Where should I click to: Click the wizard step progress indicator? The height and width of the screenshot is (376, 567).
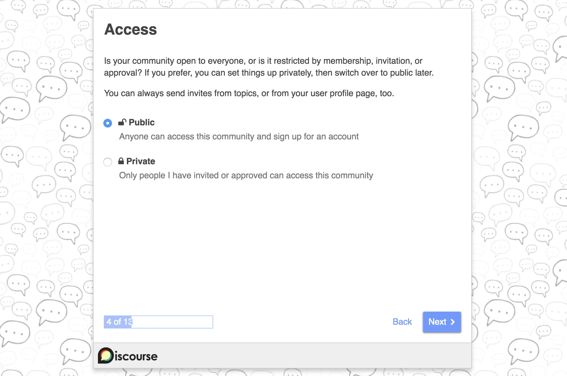pos(158,322)
